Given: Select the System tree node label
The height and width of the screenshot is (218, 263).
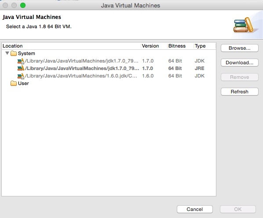Looking at the screenshot, I should point(26,53).
